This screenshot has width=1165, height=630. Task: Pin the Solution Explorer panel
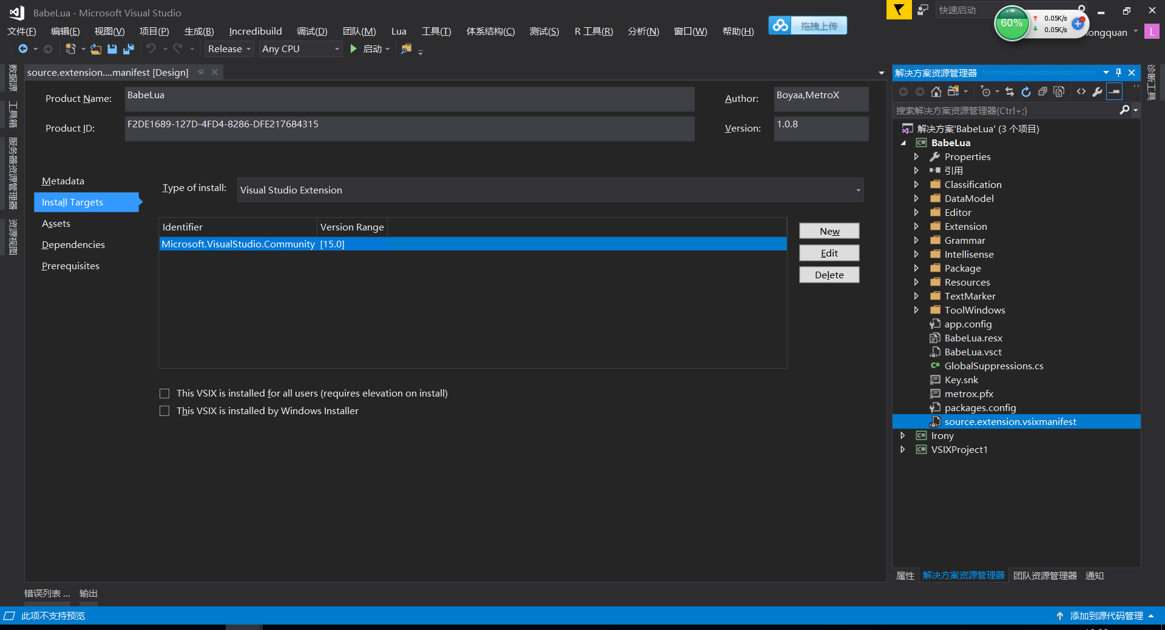tap(1118, 73)
